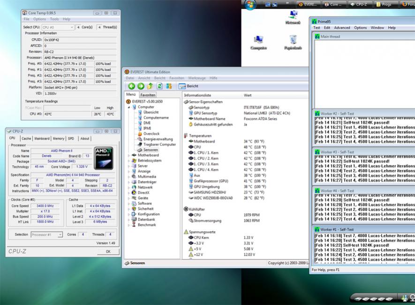Click the OK button in CPU-Z

pos(108,252)
